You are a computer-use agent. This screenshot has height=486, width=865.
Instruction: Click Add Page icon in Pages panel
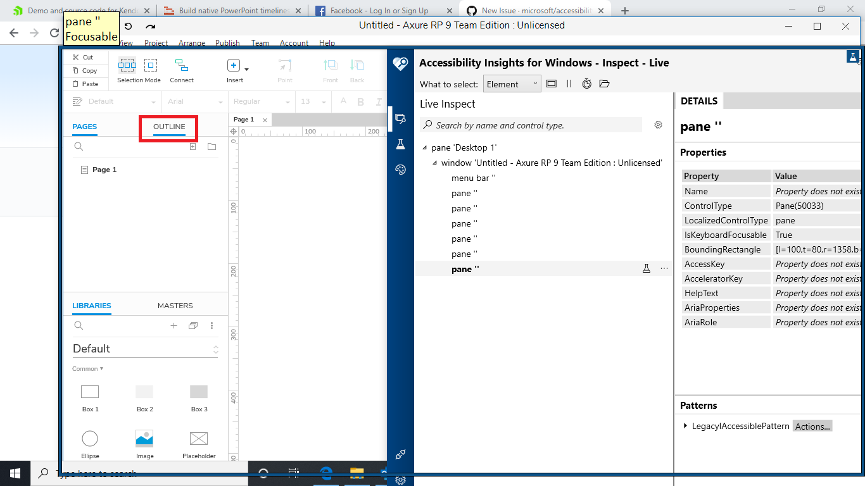[x=193, y=147]
